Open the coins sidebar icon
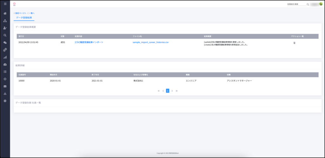Screen dimensions: 325x158 pyautogui.click(x=5, y=50)
